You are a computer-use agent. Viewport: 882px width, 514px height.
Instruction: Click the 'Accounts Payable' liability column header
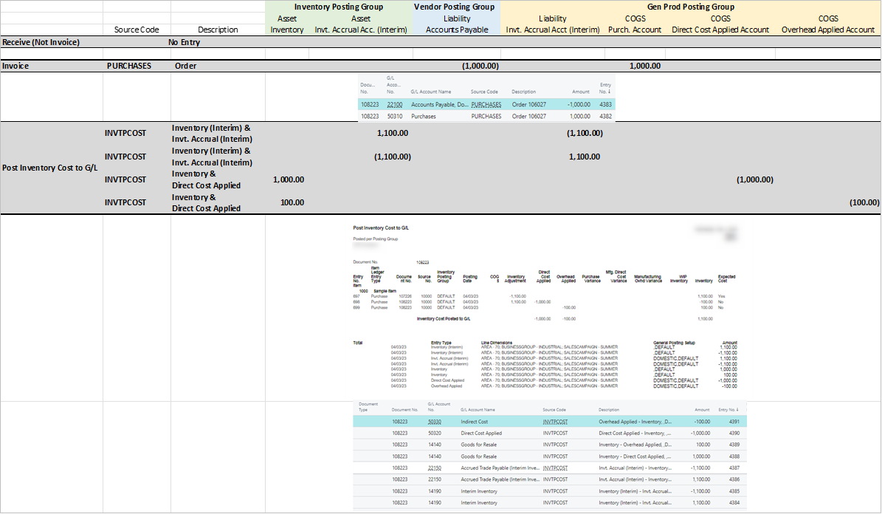tap(457, 30)
